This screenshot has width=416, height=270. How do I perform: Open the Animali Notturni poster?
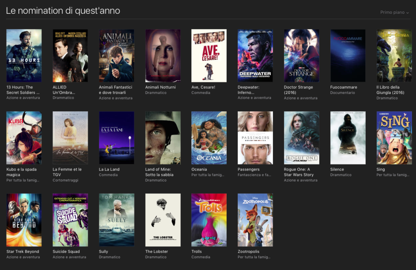163,56
